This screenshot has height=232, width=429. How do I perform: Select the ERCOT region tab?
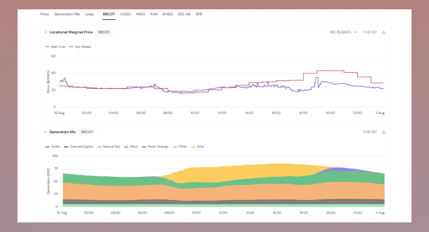pyautogui.click(x=109, y=14)
